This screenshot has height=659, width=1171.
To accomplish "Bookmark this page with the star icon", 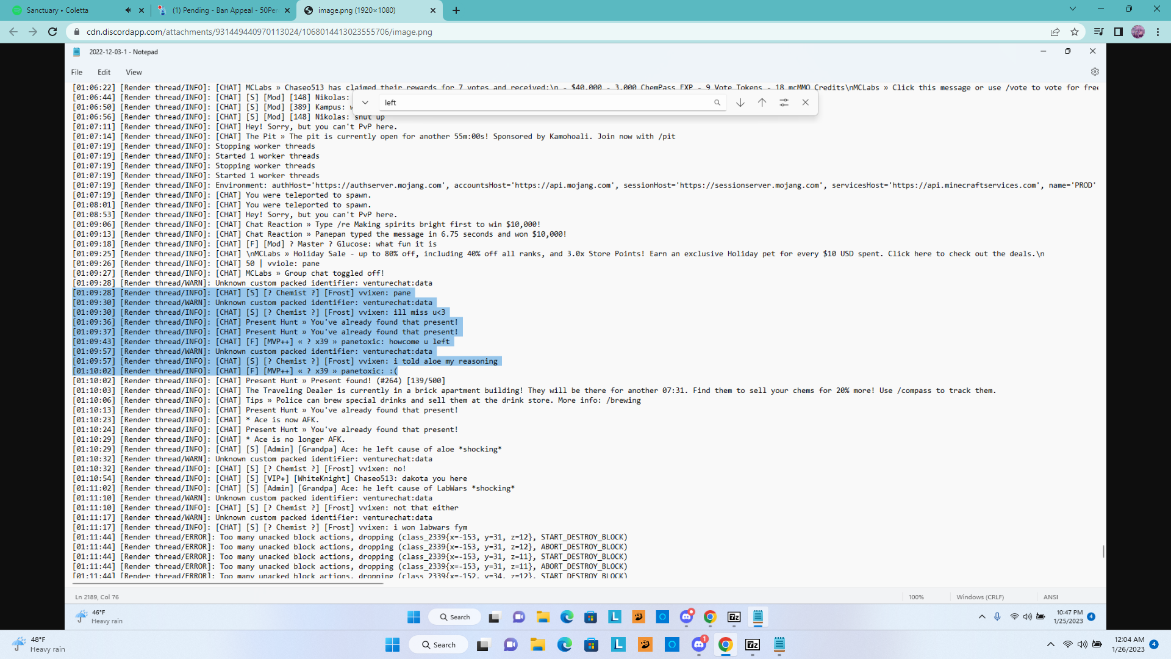I will point(1075,32).
